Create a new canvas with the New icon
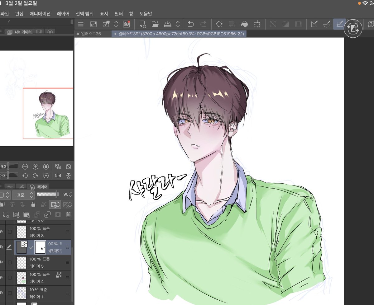The image size is (374, 305). click(x=143, y=24)
